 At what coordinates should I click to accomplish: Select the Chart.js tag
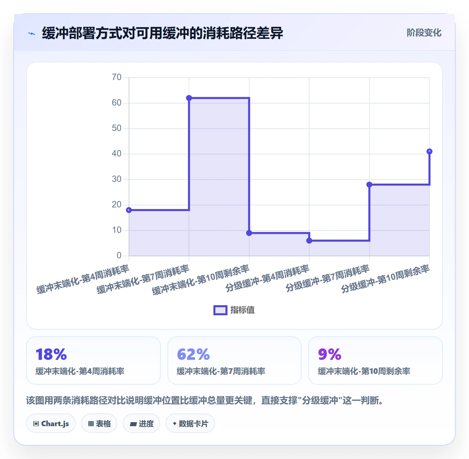coord(51,423)
